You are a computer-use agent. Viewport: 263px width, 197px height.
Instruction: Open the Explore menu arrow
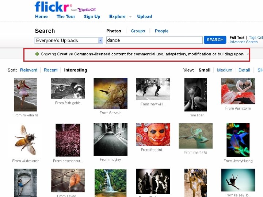coord(130,16)
